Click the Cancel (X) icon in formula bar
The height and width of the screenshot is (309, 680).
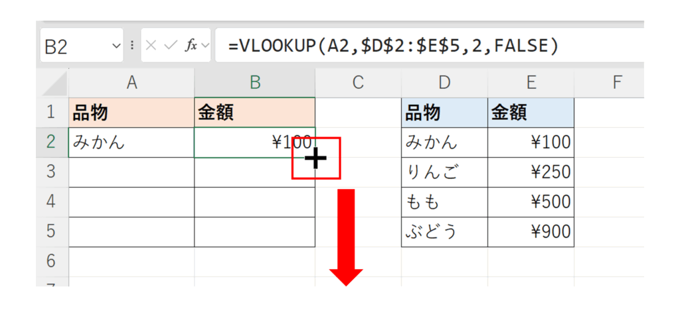[151, 46]
